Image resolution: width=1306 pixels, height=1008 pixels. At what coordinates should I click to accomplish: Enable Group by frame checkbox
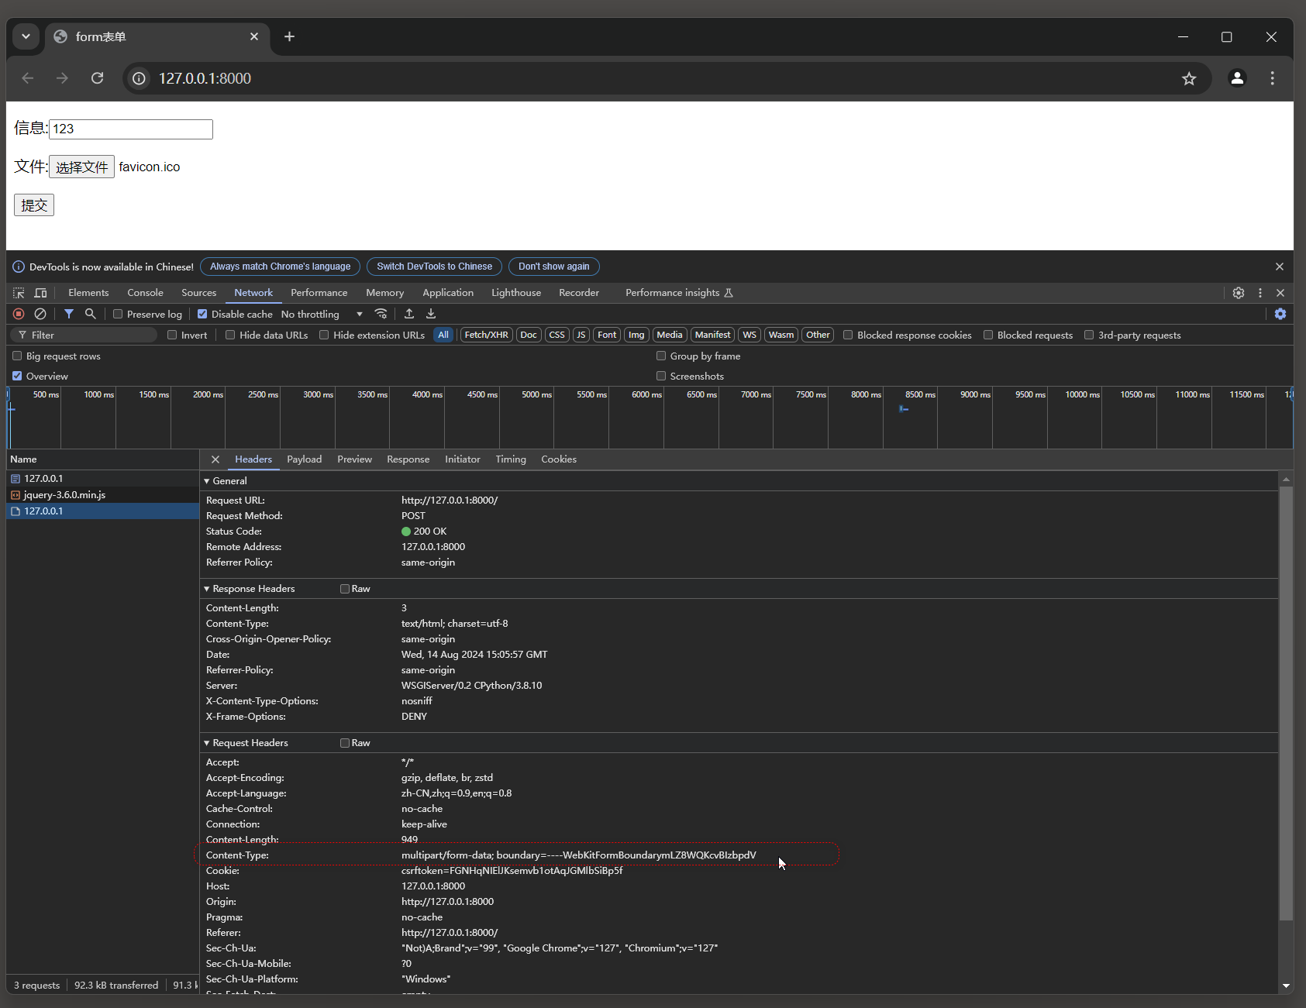click(x=661, y=356)
